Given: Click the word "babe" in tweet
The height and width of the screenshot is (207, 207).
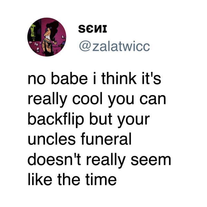Looking at the screenshot, I should pyautogui.click(x=69, y=78).
